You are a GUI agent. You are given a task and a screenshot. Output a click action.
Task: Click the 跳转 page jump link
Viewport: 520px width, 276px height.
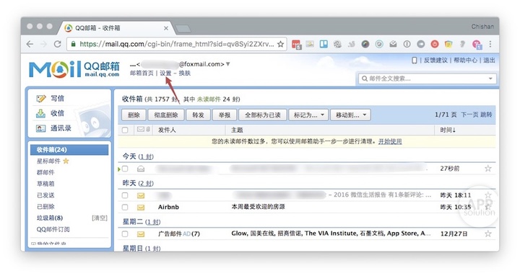(486, 115)
